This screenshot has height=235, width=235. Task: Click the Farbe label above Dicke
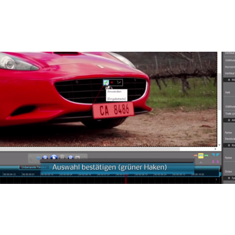point(229,157)
